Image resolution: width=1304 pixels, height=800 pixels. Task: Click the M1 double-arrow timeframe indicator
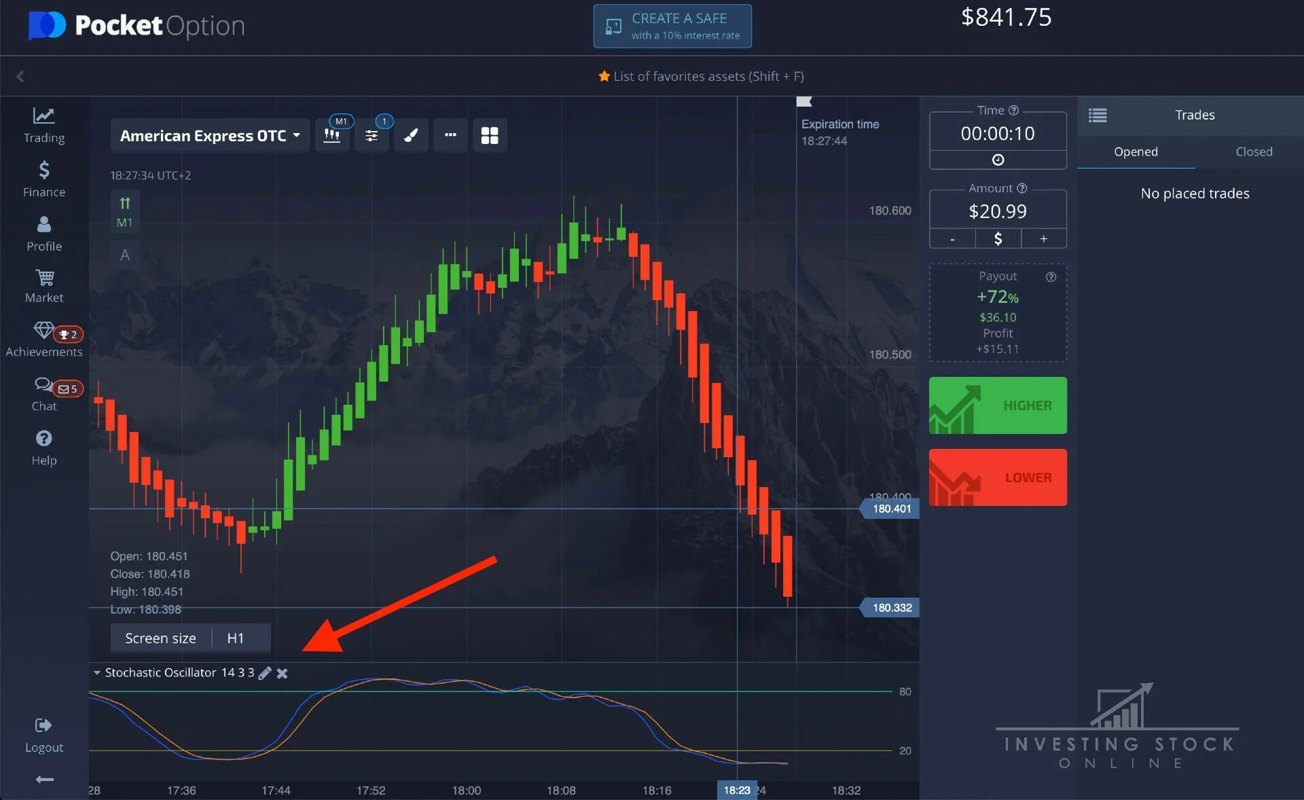tap(125, 211)
